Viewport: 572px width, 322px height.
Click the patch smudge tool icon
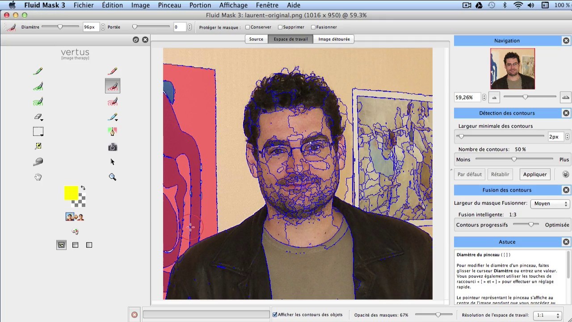pyautogui.click(x=38, y=162)
